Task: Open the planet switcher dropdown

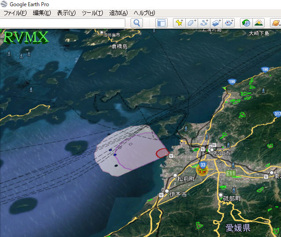Action: coord(275,23)
